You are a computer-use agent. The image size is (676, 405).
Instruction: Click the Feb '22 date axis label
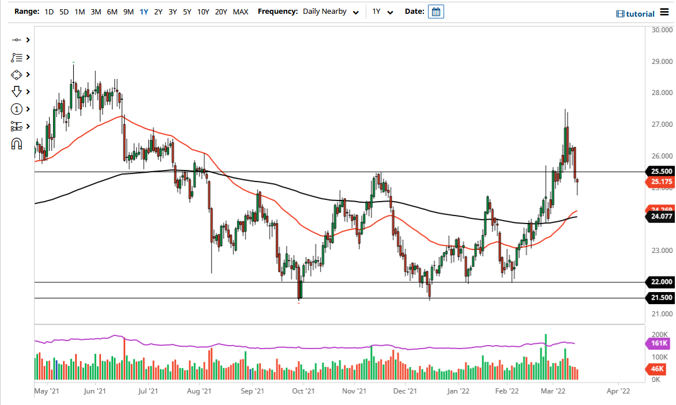[x=507, y=391]
